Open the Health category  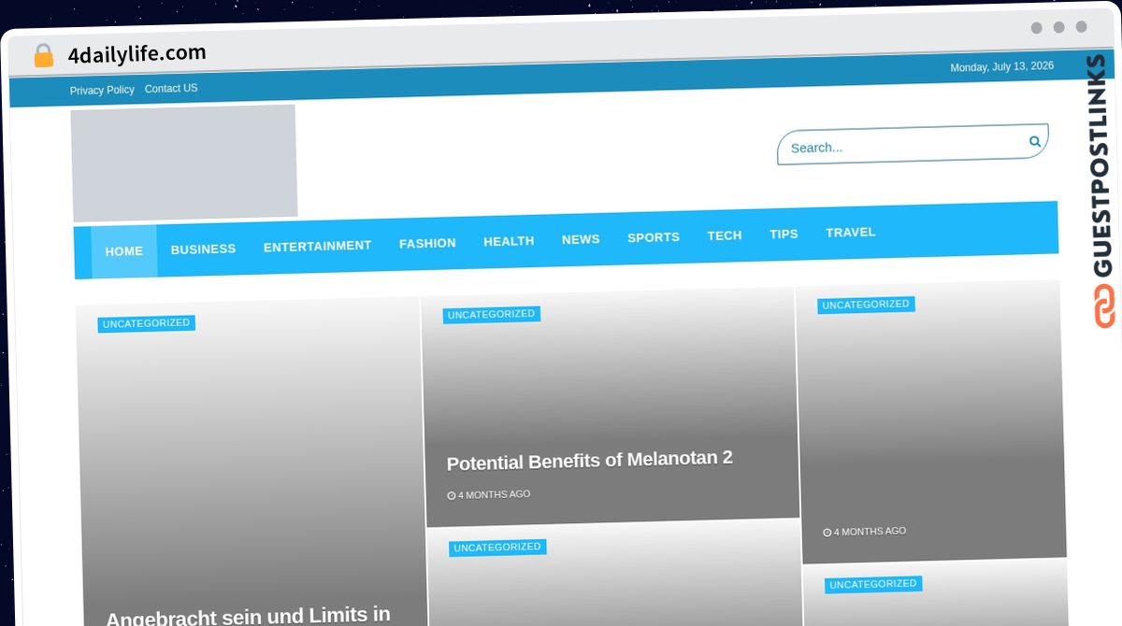(509, 241)
